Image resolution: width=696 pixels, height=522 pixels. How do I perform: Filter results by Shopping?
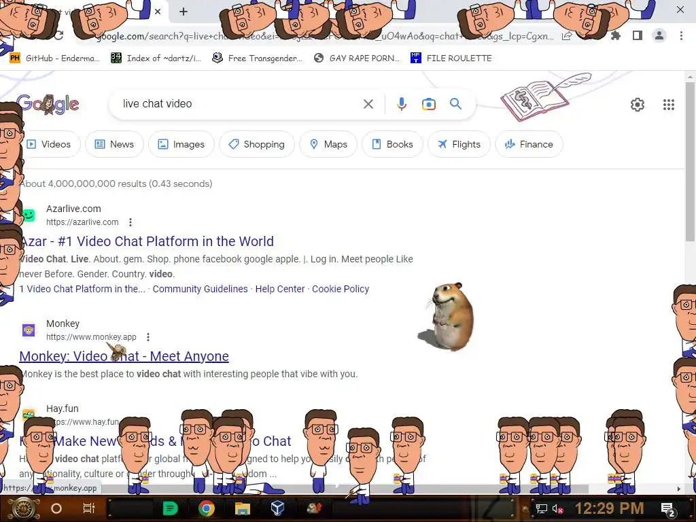[x=257, y=144]
